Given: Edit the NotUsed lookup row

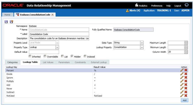Looking at the screenshot, I should click(182, 95).
